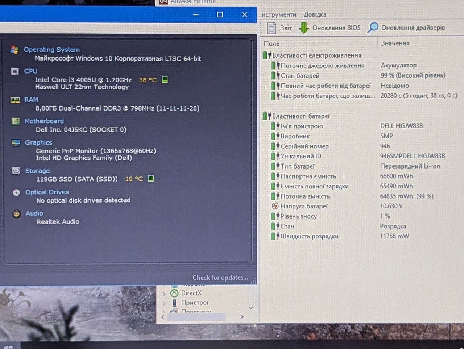
Task: Click the Audio speaker icon in Speccy
Action: (17, 214)
